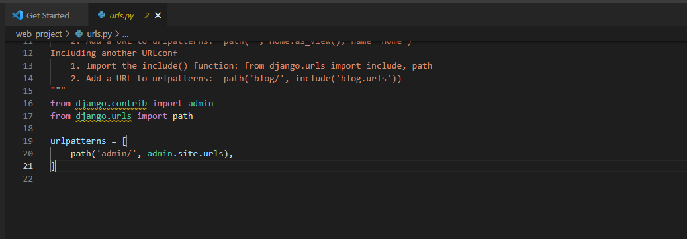
Task: Open urls.py breadcrumb item
Action: click(99, 34)
